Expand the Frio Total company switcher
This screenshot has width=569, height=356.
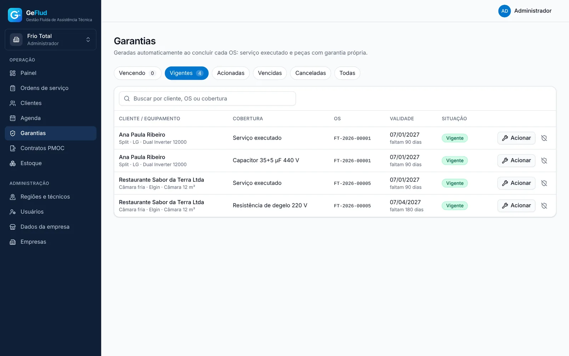click(50, 40)
